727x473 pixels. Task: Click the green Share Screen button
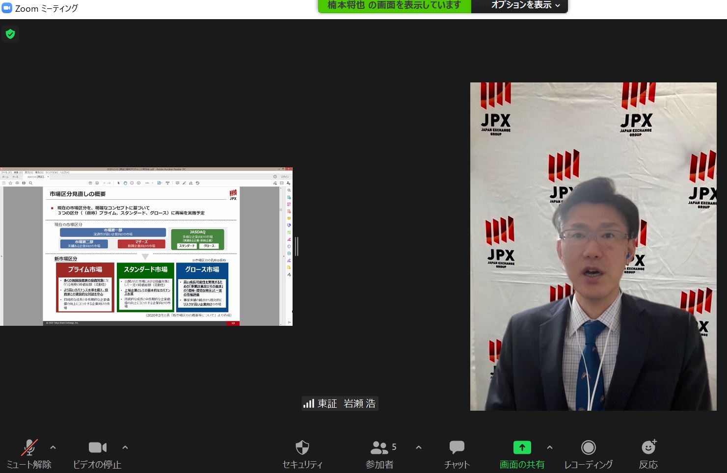pos(522,454)
